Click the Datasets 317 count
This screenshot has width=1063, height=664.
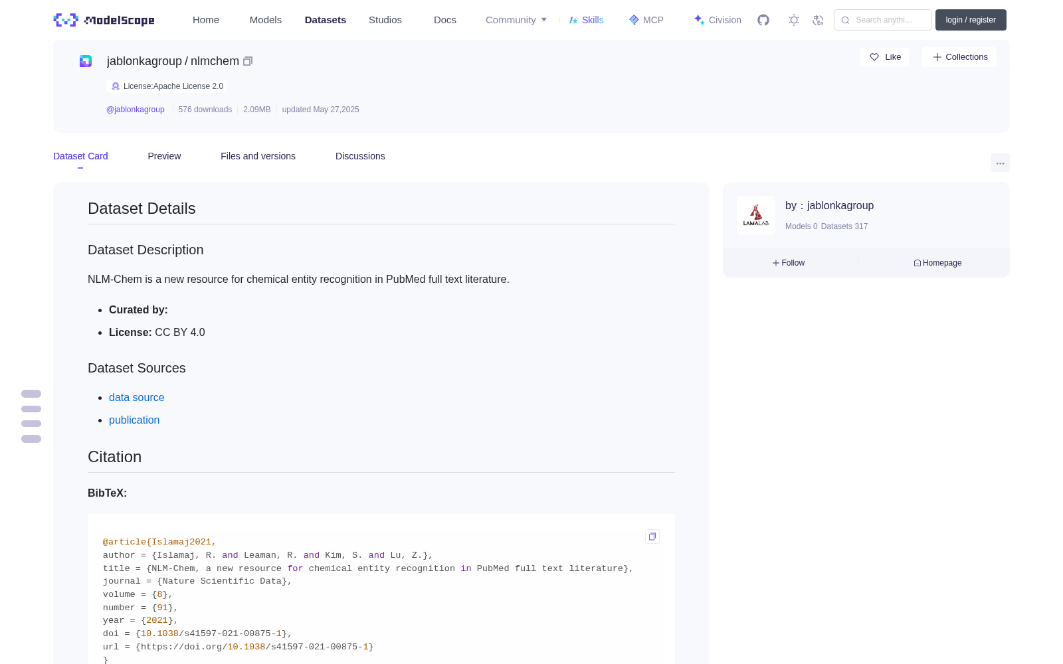(x=844, y=226)
